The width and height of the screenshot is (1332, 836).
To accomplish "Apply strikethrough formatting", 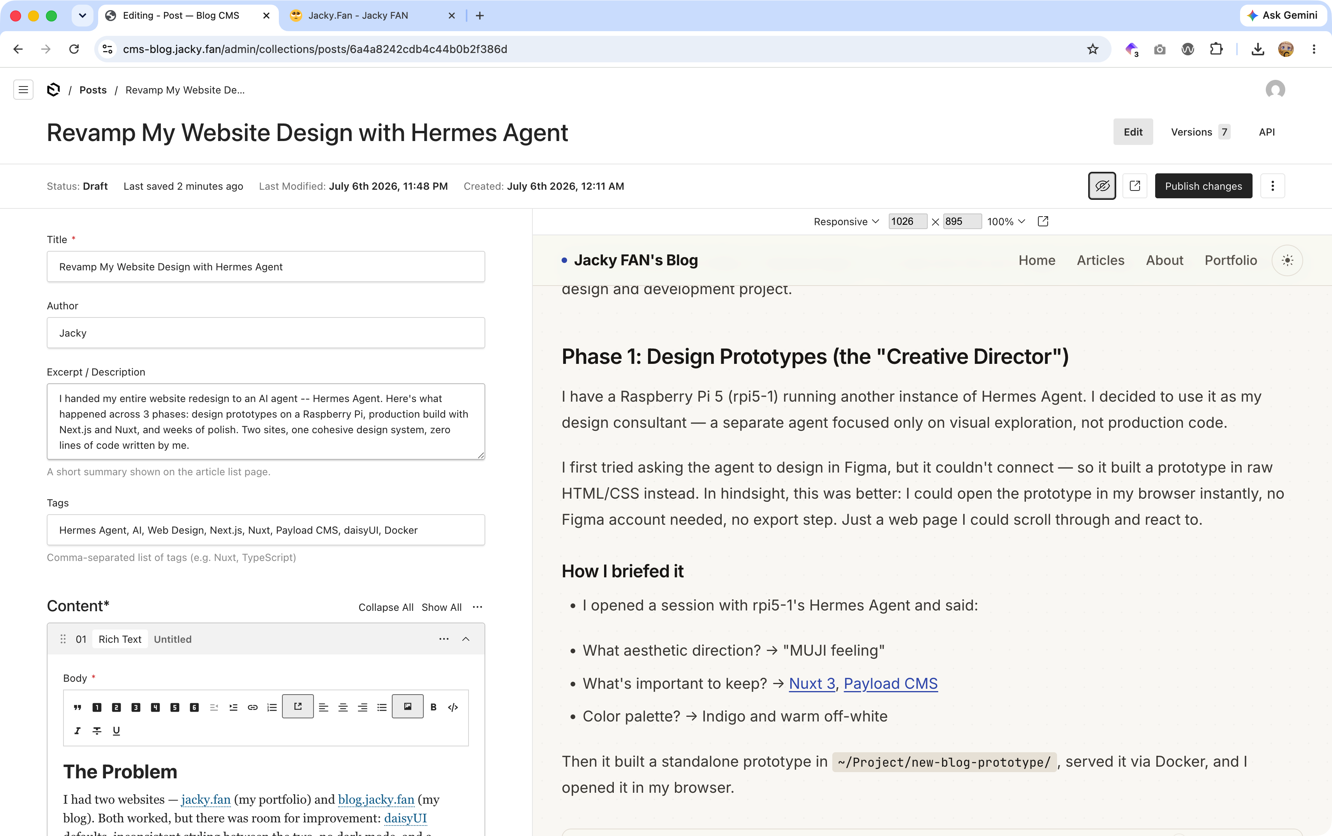I will 97,730.
